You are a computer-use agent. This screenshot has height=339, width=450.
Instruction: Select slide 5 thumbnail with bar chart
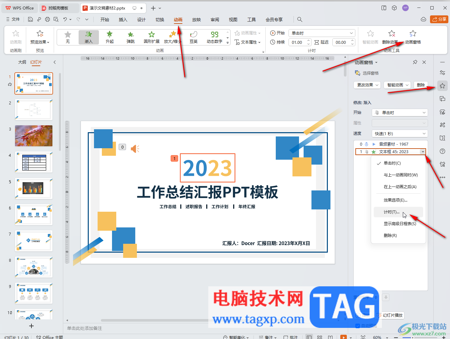point(34,188)
